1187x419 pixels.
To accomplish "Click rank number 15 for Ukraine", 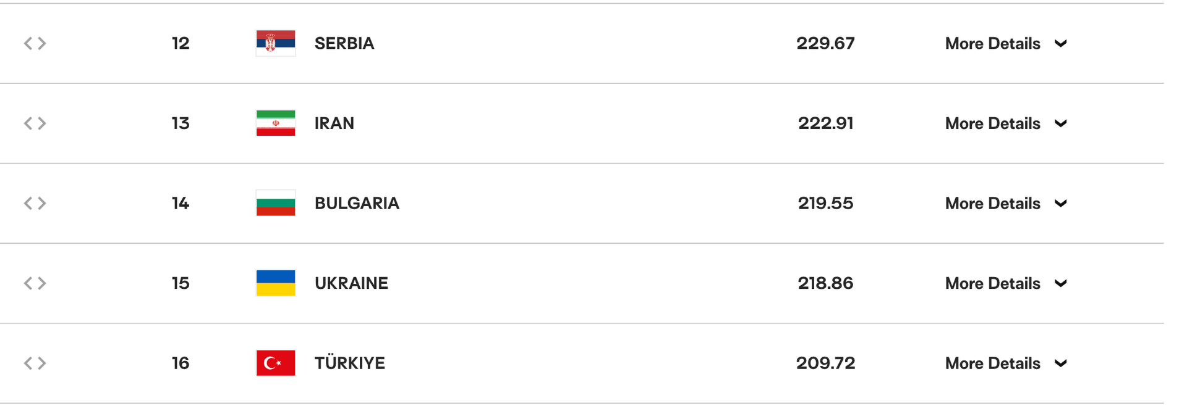I will (x=181, y=283).
